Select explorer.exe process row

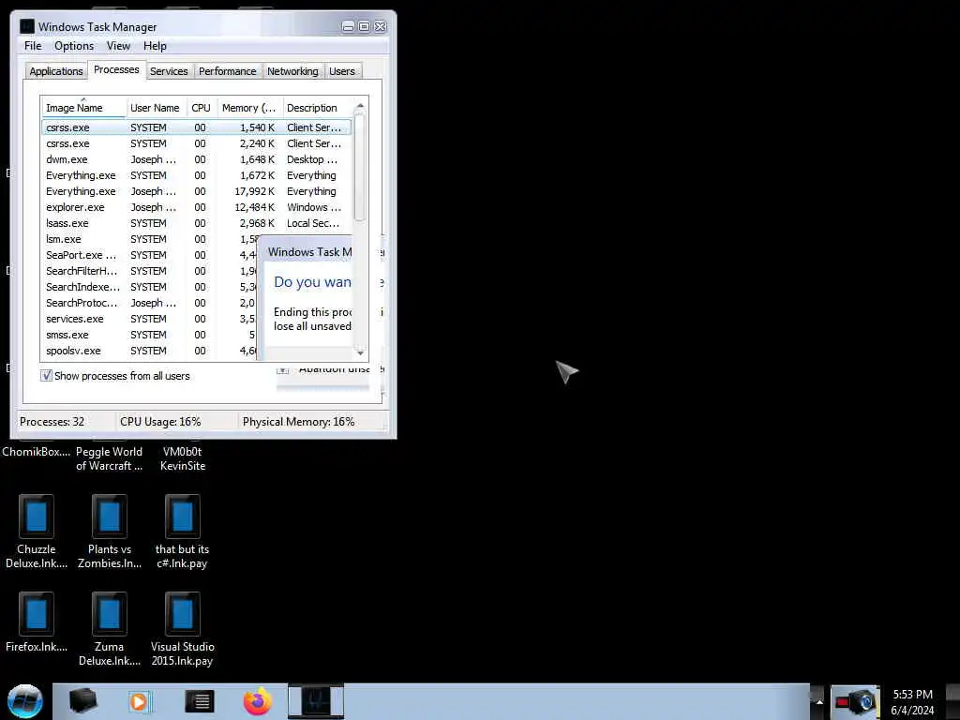pyautogui.click(x=196, y=207)
